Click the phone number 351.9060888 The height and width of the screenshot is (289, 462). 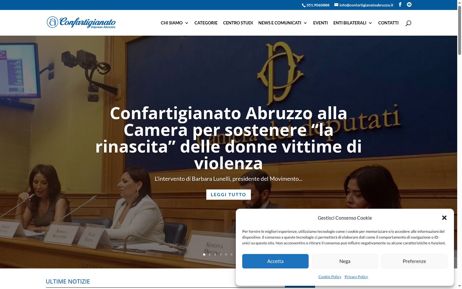pos(316,5)
